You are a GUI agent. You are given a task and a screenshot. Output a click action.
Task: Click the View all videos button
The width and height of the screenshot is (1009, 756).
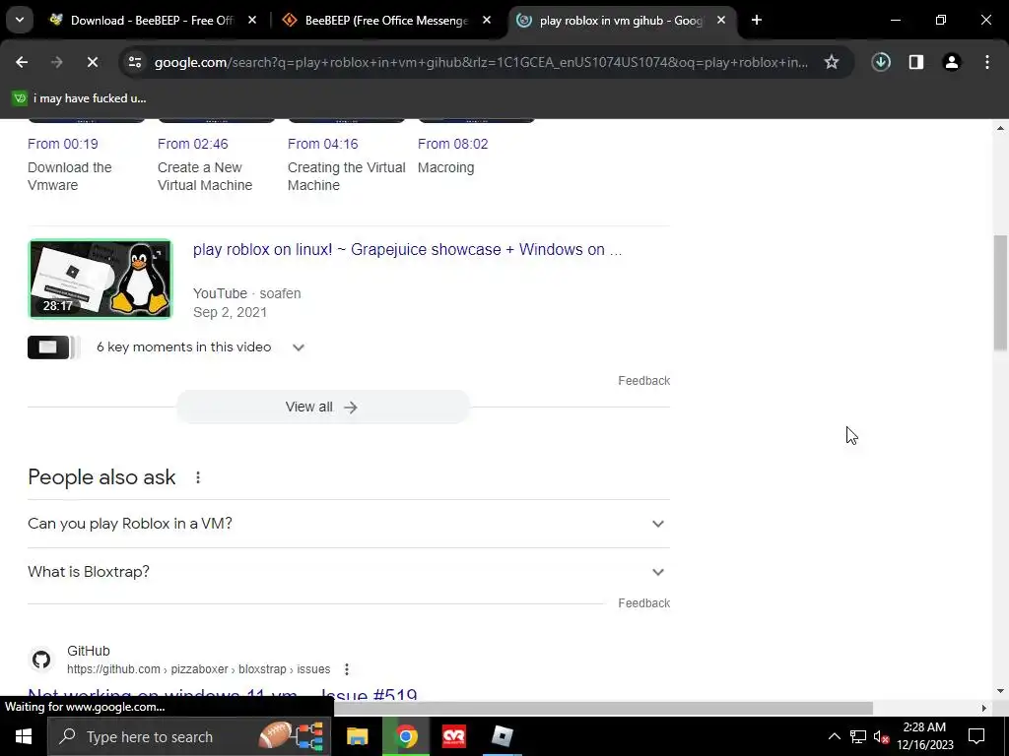(x=323, y=407)
